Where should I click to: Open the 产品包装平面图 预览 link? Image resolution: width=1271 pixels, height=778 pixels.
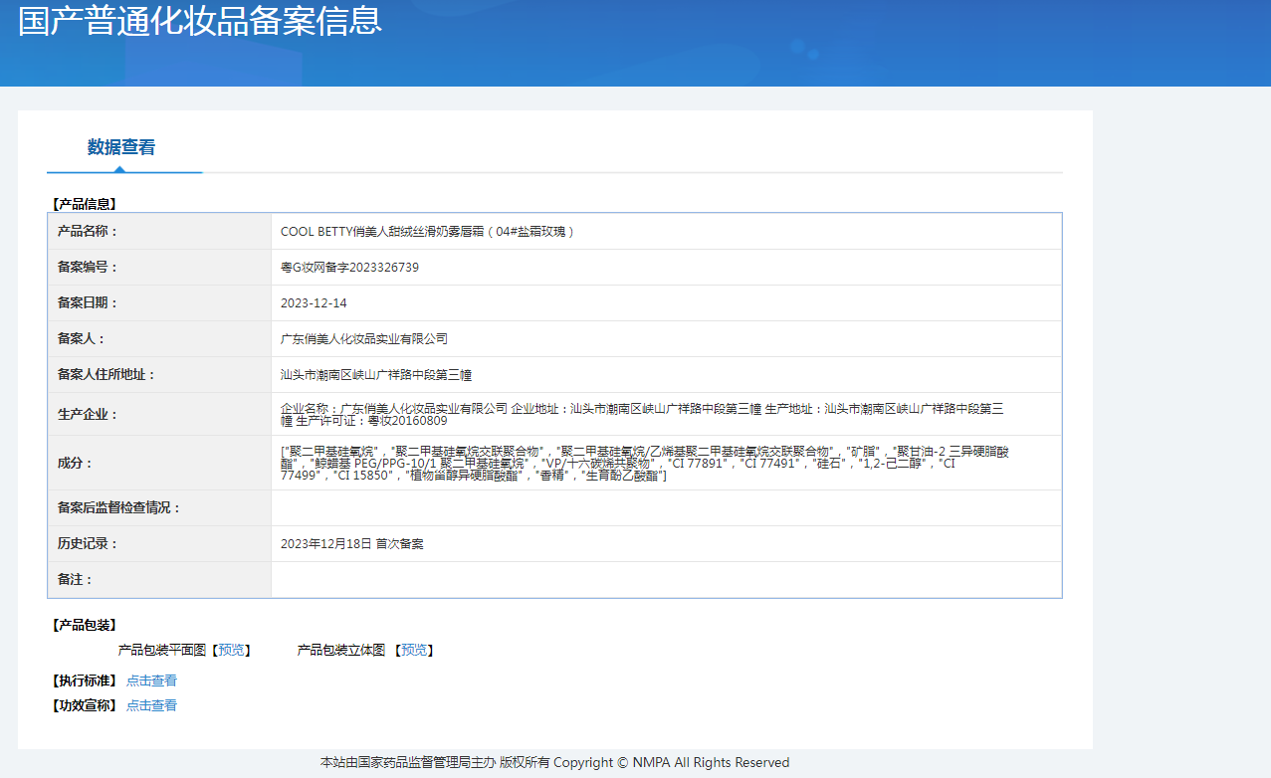[x=232, y=650]
